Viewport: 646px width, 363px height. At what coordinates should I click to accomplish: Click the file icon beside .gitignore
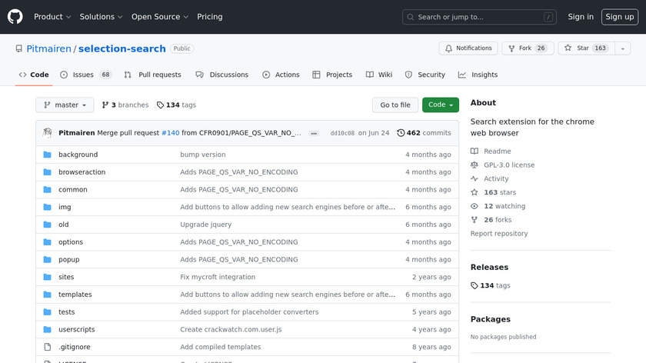(48, 347)
